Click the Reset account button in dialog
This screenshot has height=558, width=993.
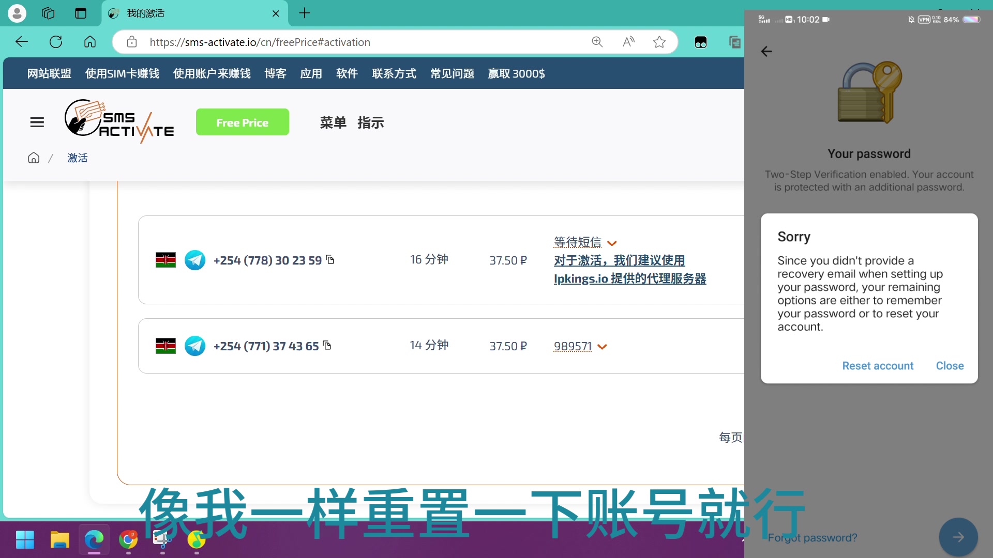878,366
